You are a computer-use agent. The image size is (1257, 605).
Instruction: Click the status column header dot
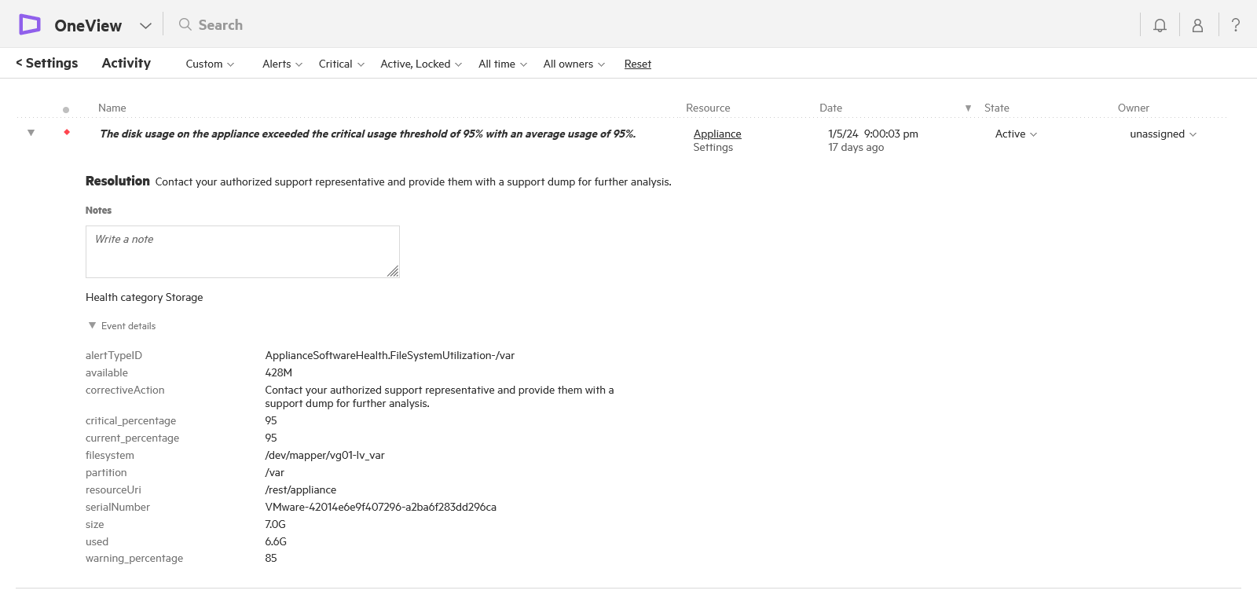(66, 109)
